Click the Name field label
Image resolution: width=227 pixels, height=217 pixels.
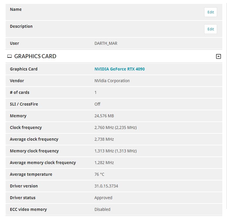tap(16, 9)
